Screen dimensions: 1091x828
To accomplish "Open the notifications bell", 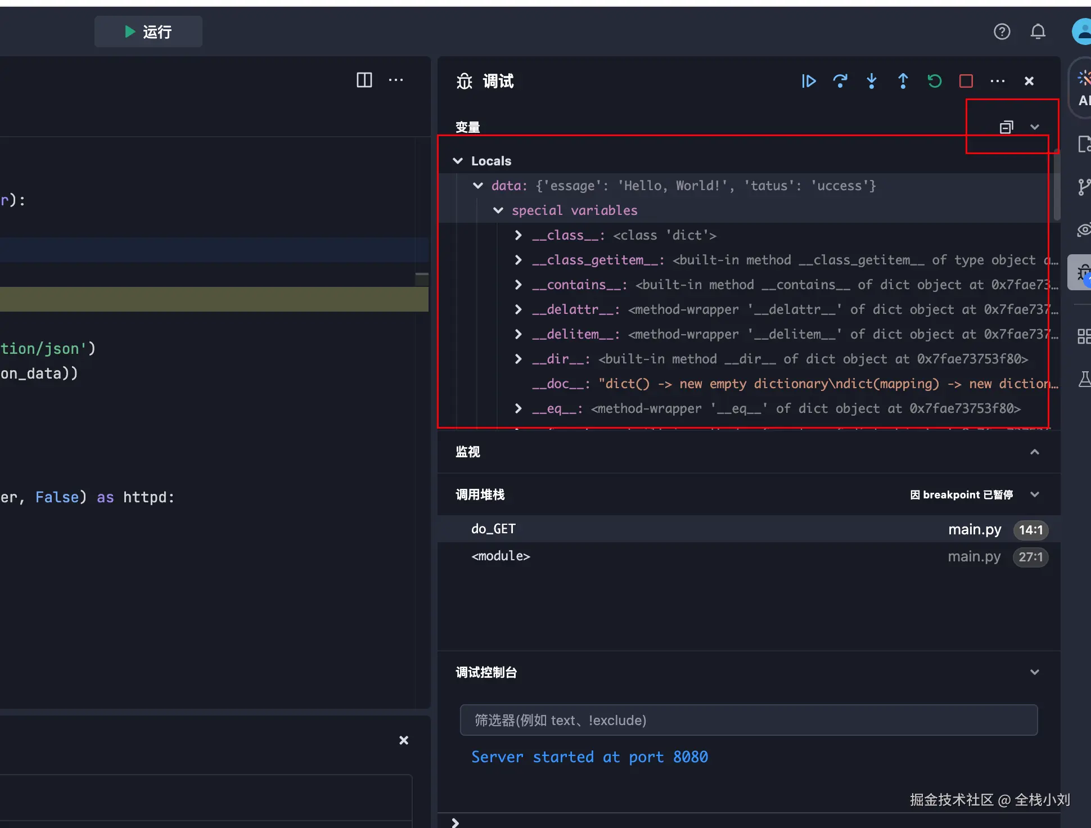I will tap(1038, 31).
